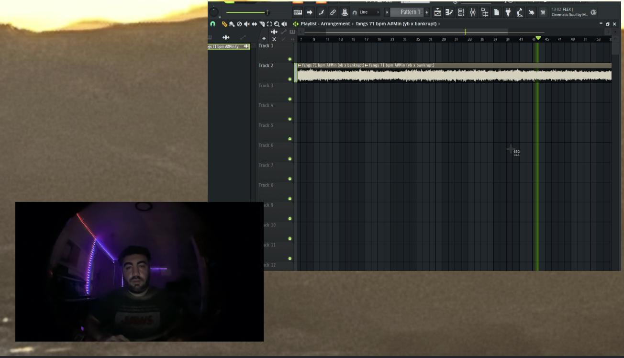Viewport: 624px width, 358px height.
Task: Open the Pattern 1 selector
Action: pos(407,12)
